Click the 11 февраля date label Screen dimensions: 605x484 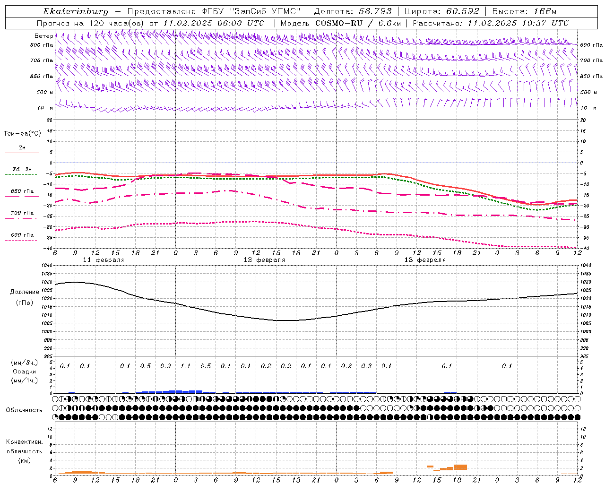pyautogui.click(x=104, y=260)
